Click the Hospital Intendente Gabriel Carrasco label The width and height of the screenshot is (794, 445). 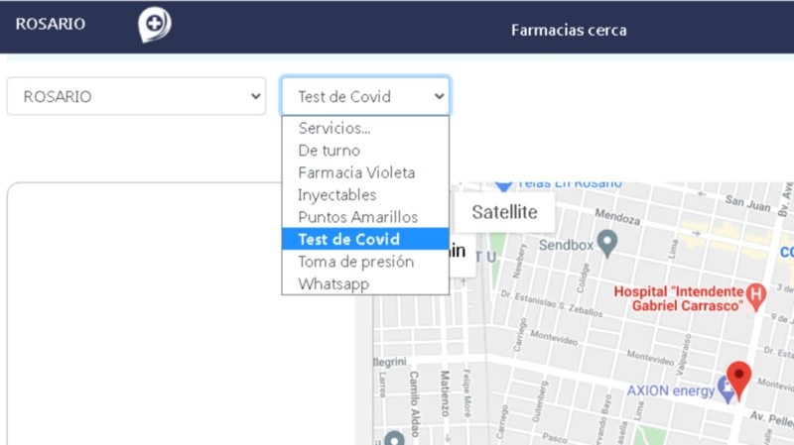tap(678, 298)
